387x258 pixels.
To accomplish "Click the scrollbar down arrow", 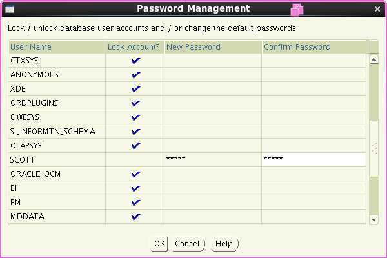I will 373,219.
